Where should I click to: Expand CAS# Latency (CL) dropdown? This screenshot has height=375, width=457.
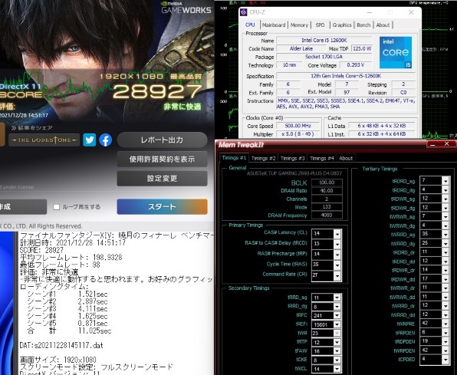(x=337, y=234)
